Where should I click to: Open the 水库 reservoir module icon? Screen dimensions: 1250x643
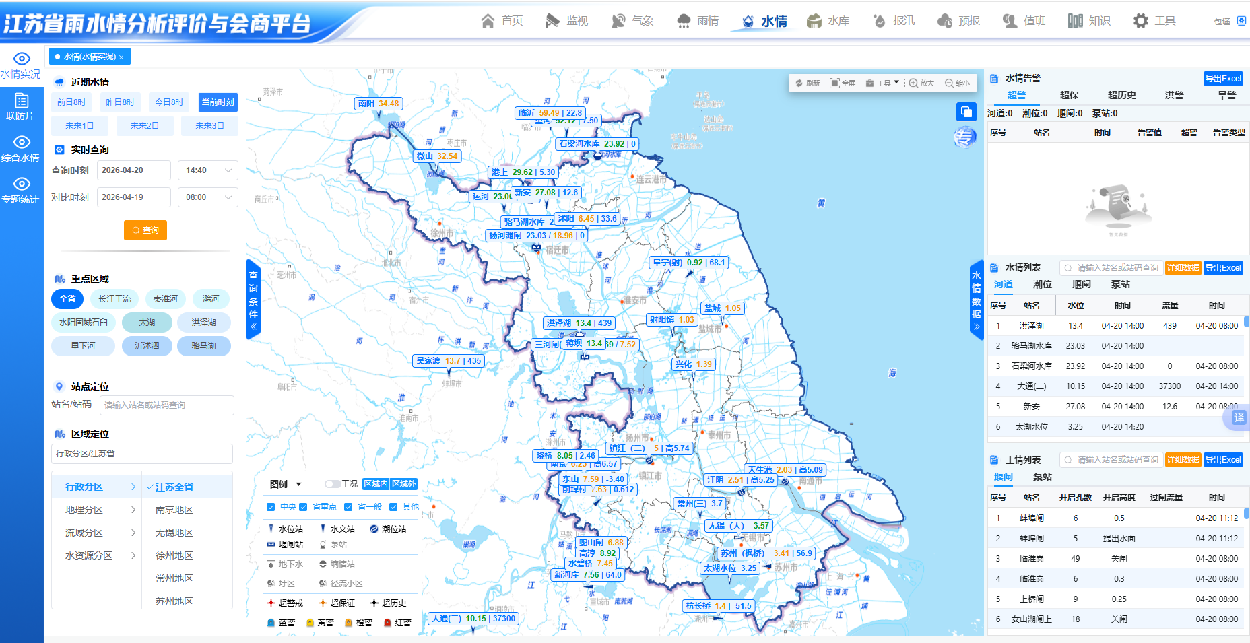[814, 21]
